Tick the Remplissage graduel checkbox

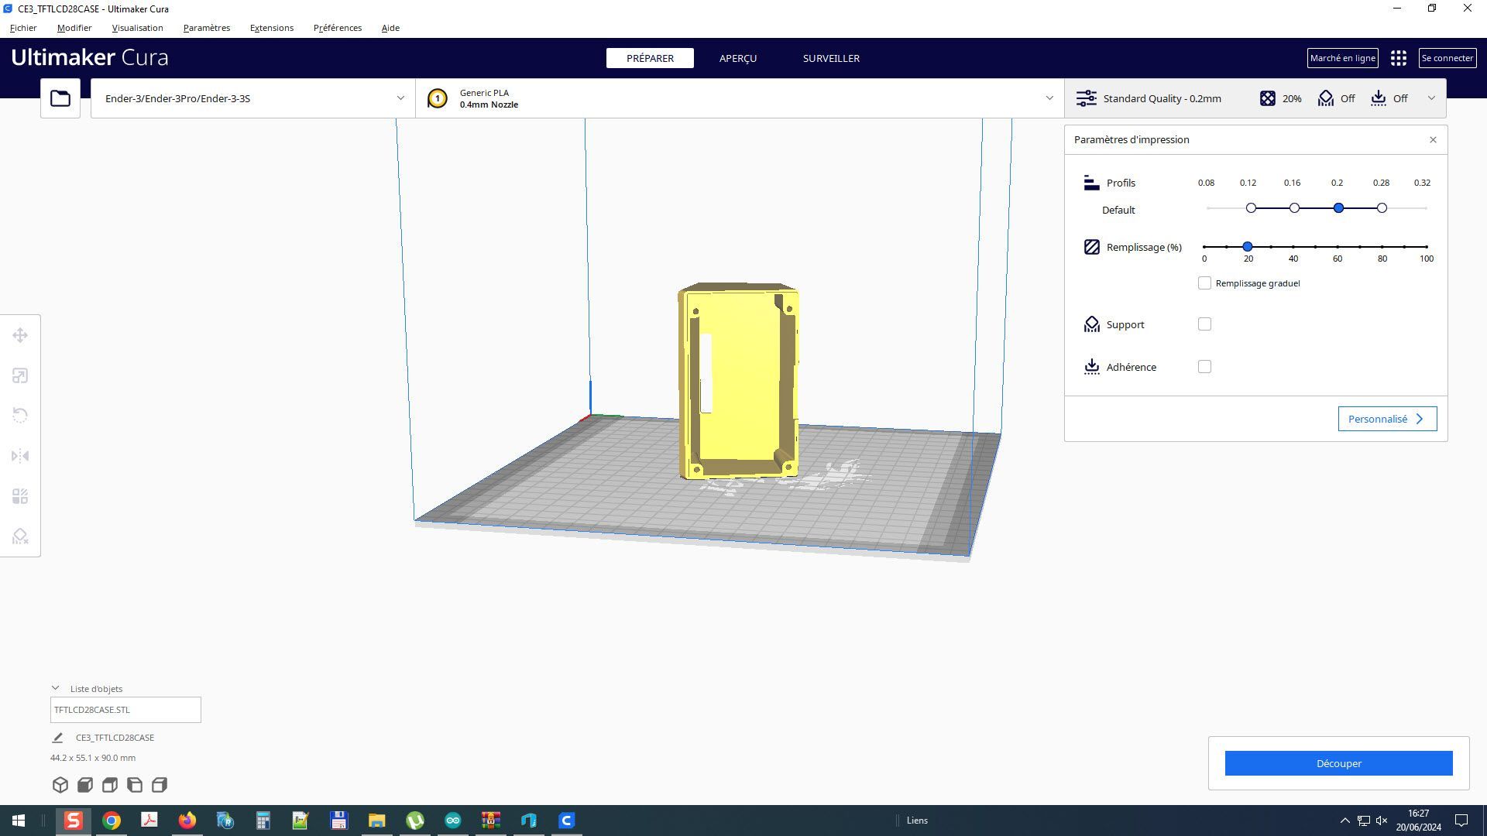(x=1204, y=283)
